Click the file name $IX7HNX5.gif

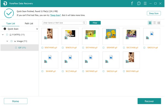tap(92, 71)
